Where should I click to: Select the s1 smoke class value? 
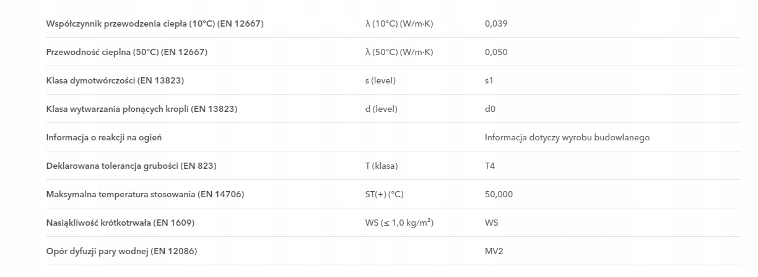click(489, 80)
